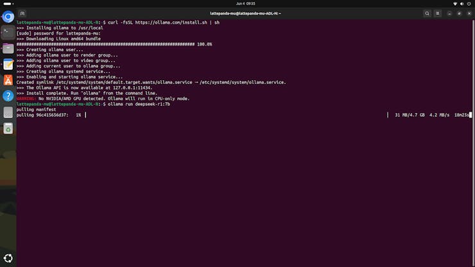Click the '[sudo] password for lattepanda-mu' line
Screen dimensions: 475x267
click(58, 33)
